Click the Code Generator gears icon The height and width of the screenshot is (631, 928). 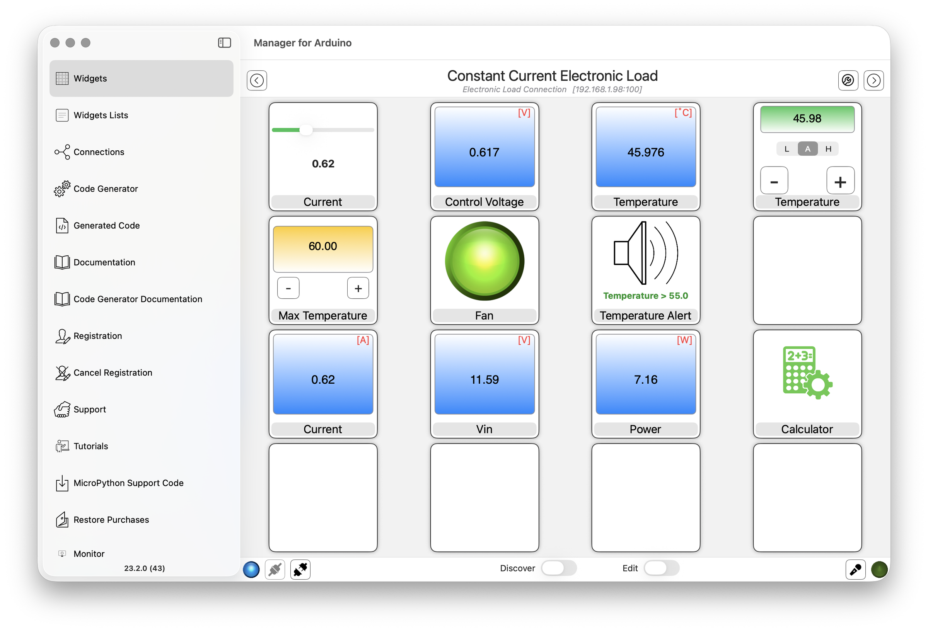62,189
